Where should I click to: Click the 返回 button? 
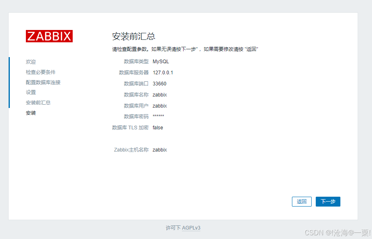[301, 202]
